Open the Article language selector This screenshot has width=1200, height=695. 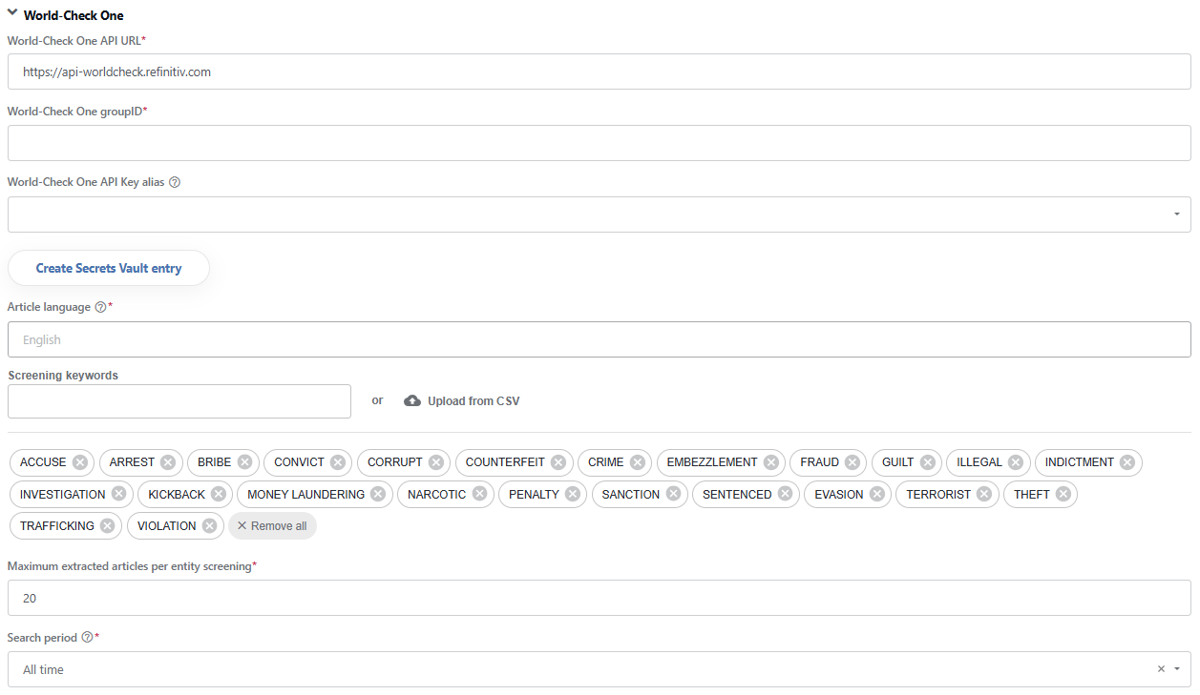coord(600,339)
